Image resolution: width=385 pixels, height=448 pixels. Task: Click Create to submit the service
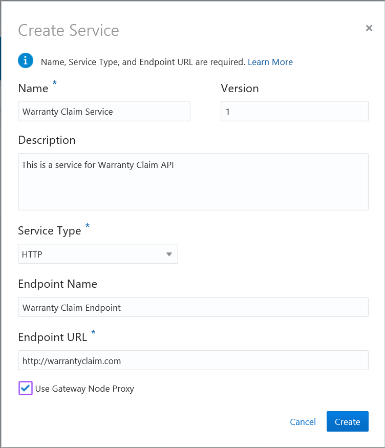[347, 422]
